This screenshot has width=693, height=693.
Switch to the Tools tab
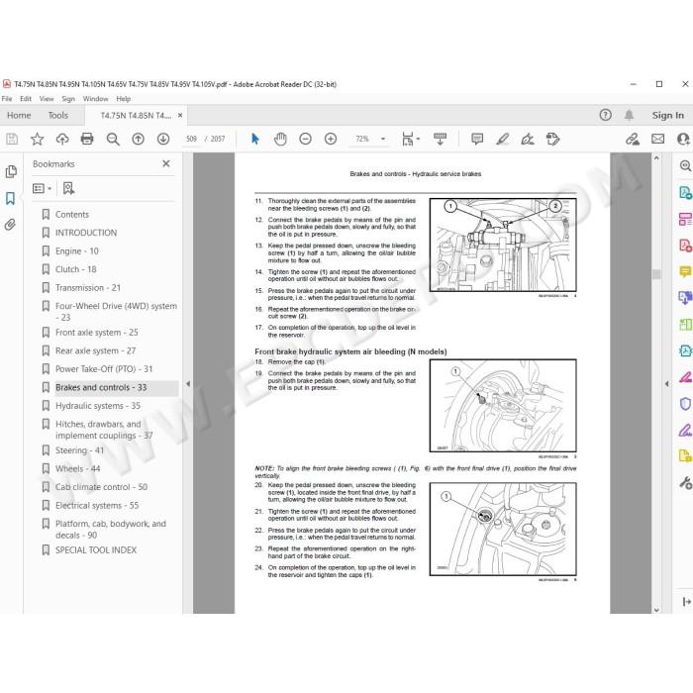click(57, 116)
